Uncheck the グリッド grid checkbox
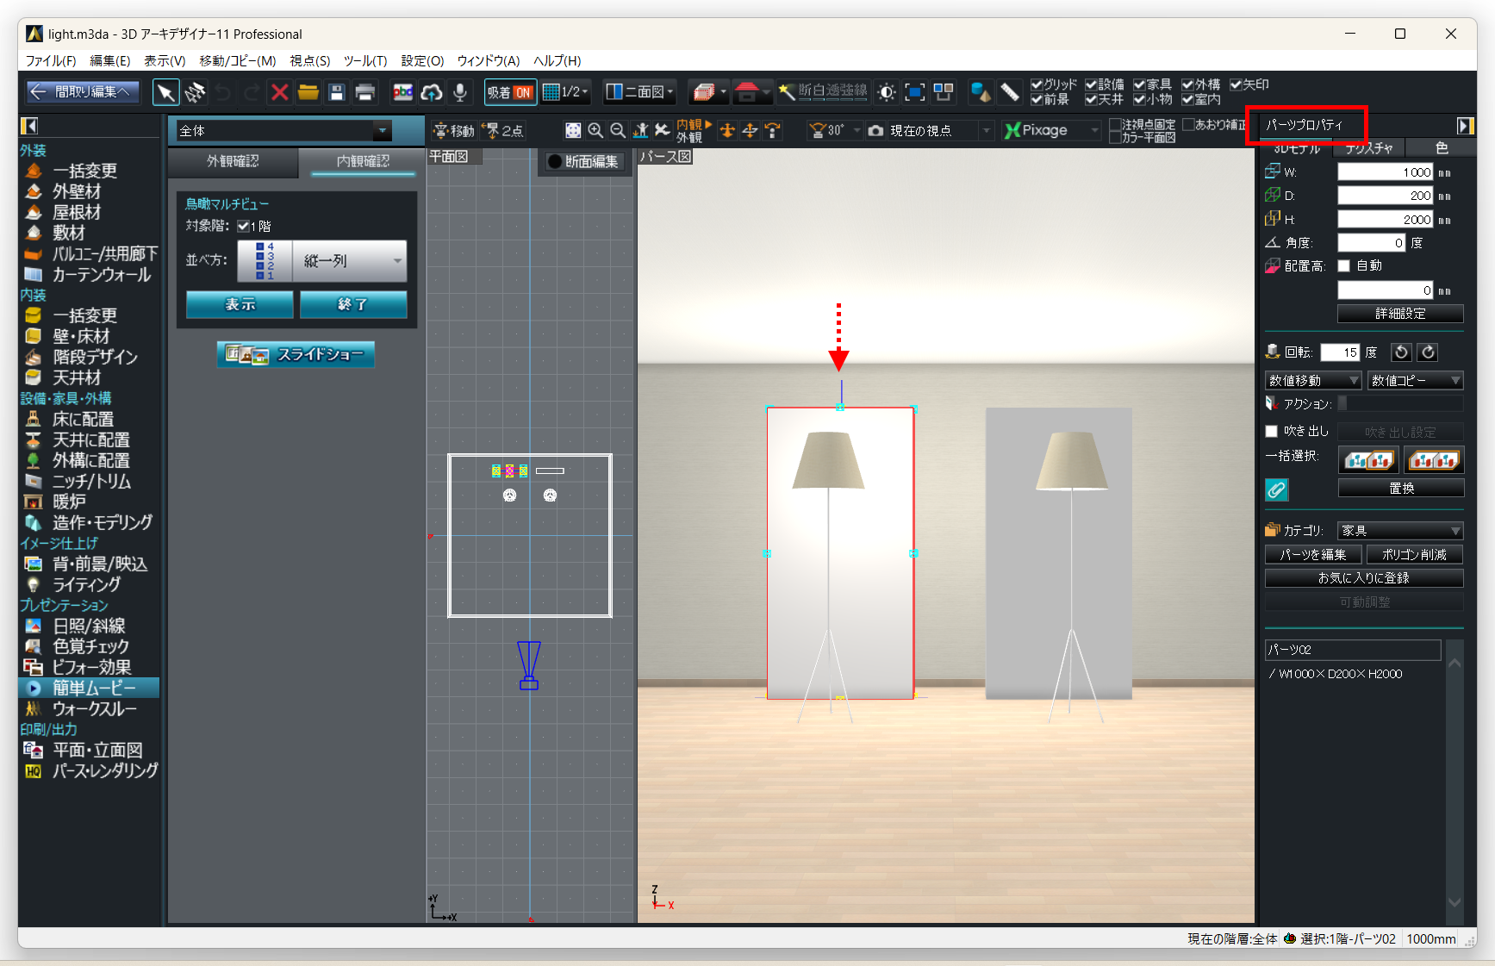1495x966 pixels. (x=1037, y=84)
